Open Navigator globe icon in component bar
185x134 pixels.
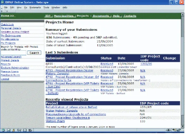click(3, 130)
